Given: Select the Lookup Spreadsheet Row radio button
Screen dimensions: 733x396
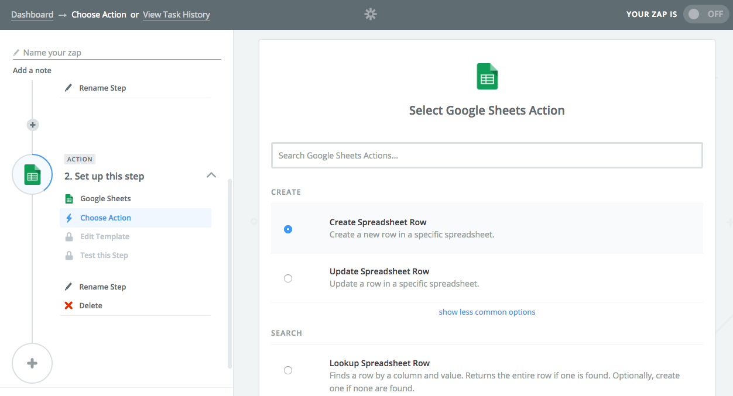Looking at the screenshot, I should click(x=287, y=370).
